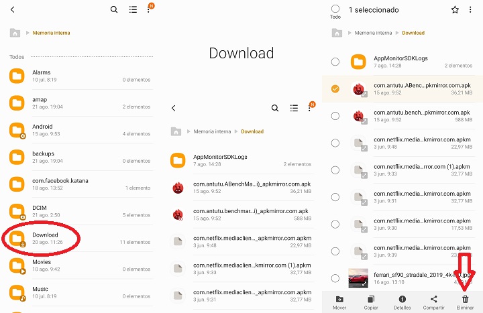Tap the red Ferrari image thumbnail
The image size is (483, 313).
(x=358, y=278)
